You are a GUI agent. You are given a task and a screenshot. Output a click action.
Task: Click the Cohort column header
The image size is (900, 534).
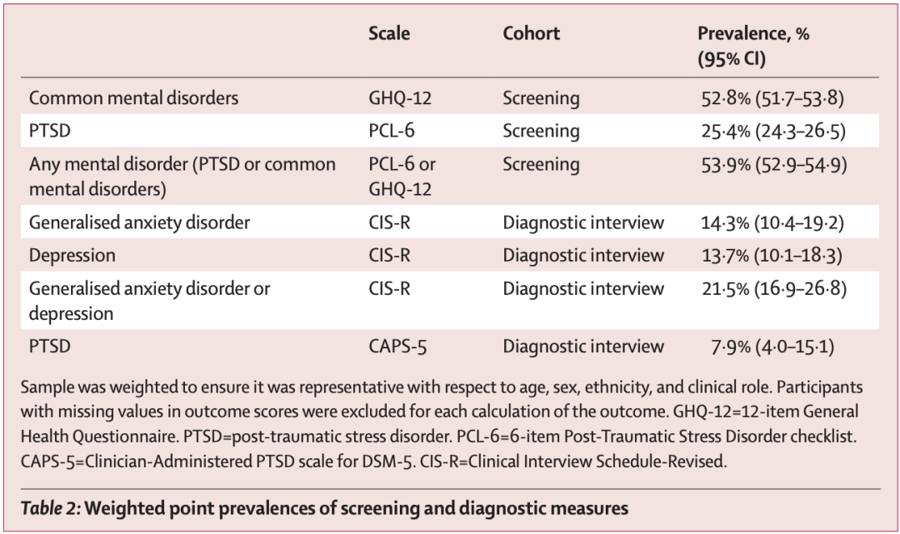[x=531, y=34]
